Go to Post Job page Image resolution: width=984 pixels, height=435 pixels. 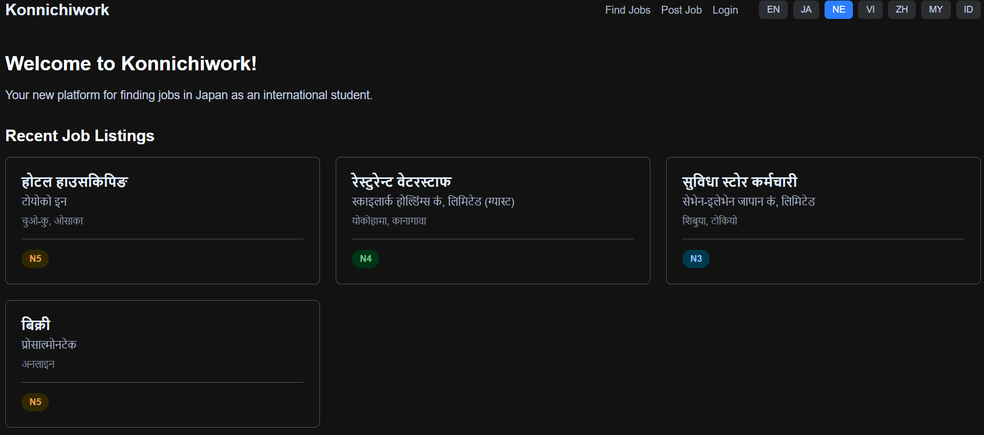coord(681,10)
